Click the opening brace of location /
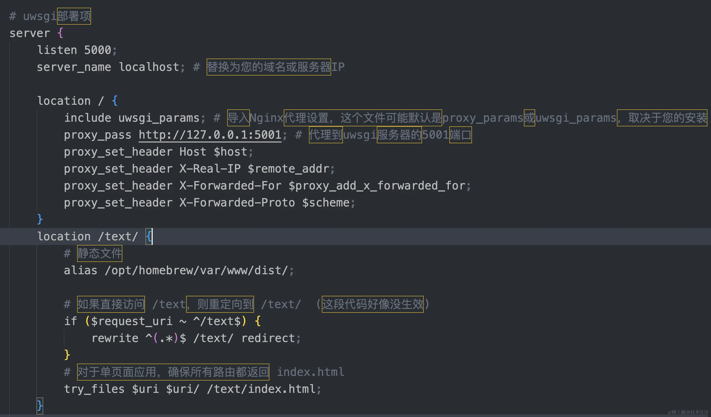 (x=115, y=101)
